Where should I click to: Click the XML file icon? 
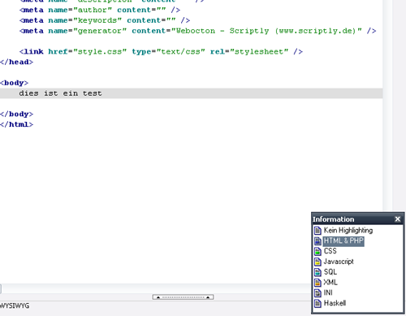[317, 283]
